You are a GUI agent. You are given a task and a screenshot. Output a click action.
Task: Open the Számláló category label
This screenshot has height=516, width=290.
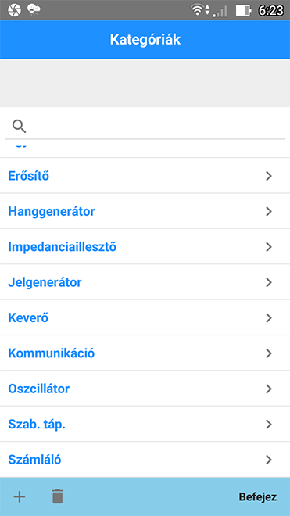(34, 460)
